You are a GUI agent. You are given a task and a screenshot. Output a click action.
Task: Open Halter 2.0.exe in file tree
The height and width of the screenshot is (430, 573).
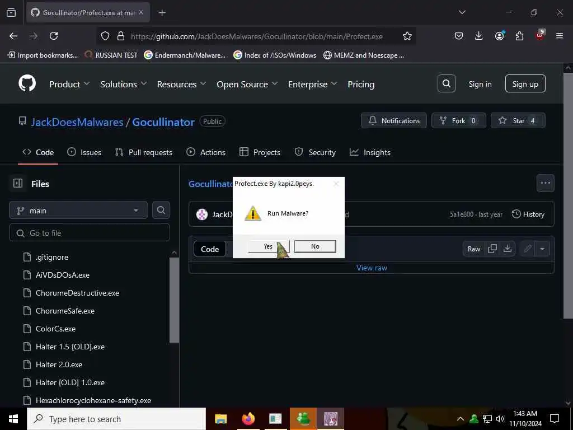59,364
